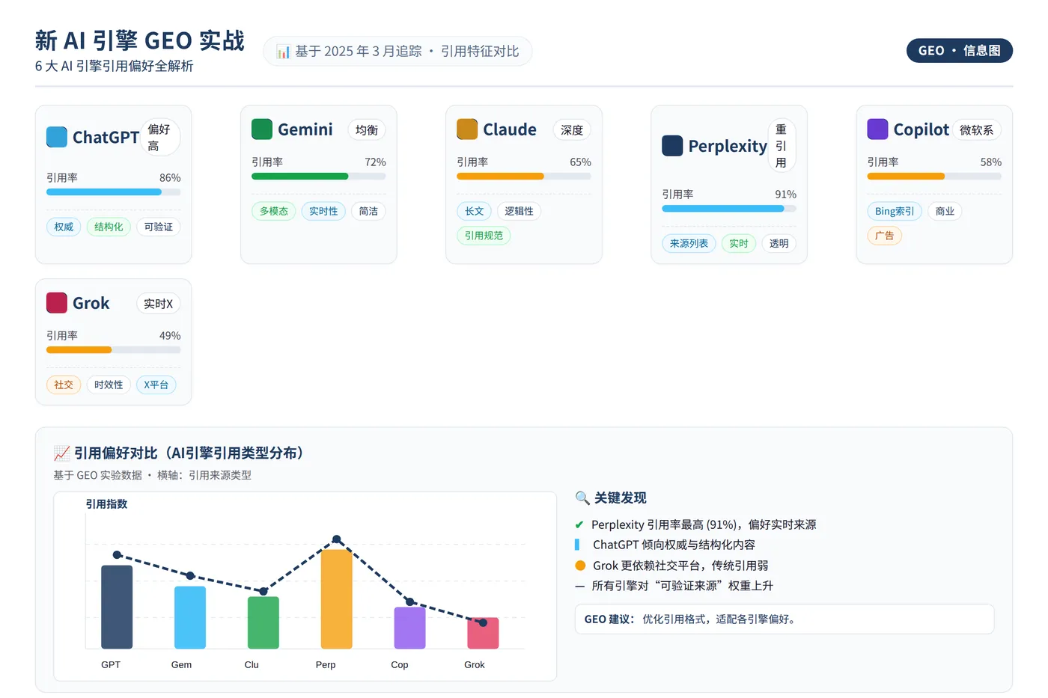The image size is (1048, 698).
Task: Click the green Gemini logo square
Action: click(262, 129)
